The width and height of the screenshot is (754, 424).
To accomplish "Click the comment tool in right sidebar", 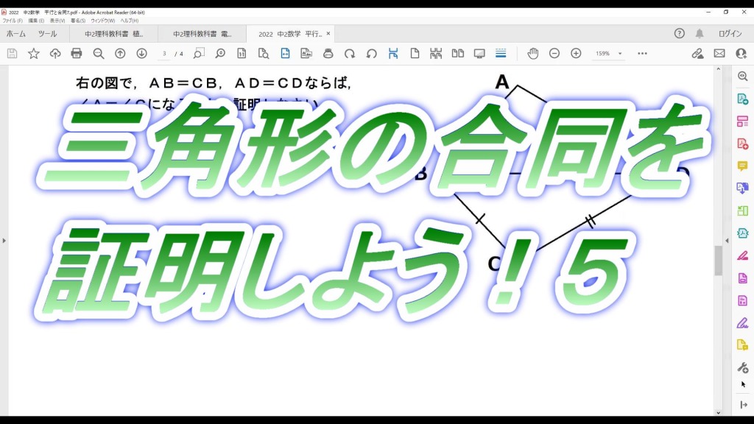I will click(x=742, y=166).
